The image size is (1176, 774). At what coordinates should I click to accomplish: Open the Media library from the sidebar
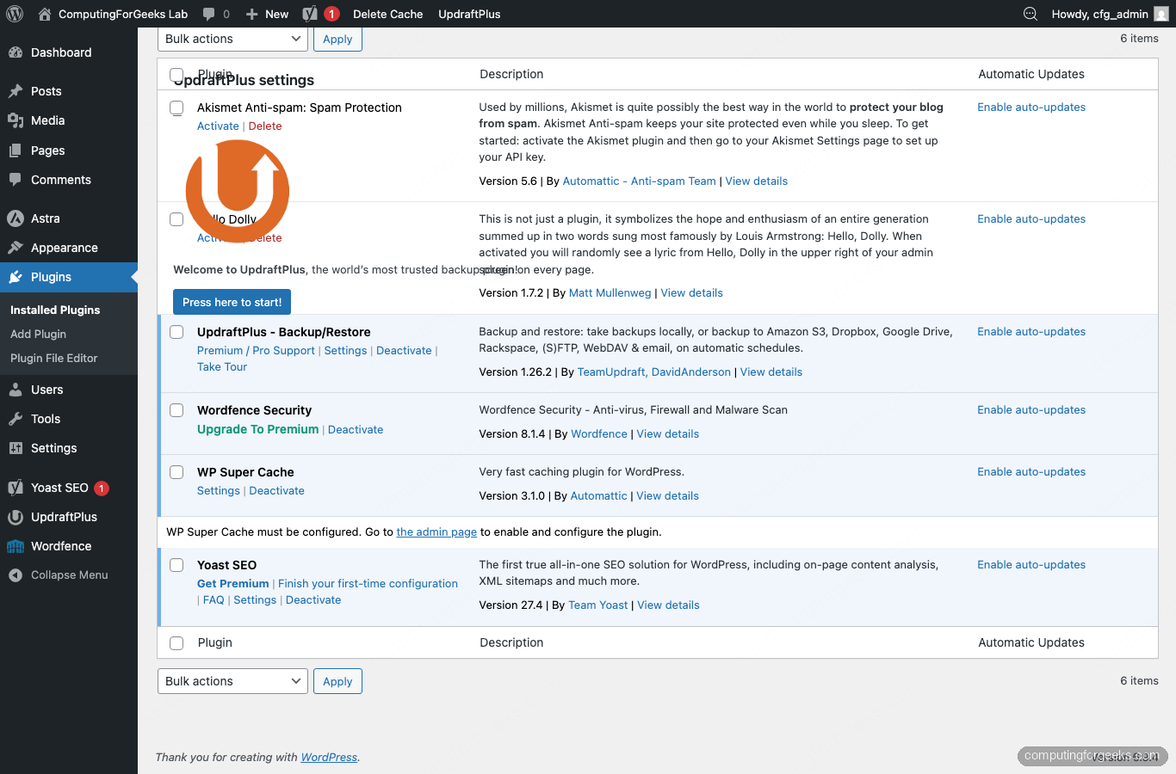pos(49,120)
